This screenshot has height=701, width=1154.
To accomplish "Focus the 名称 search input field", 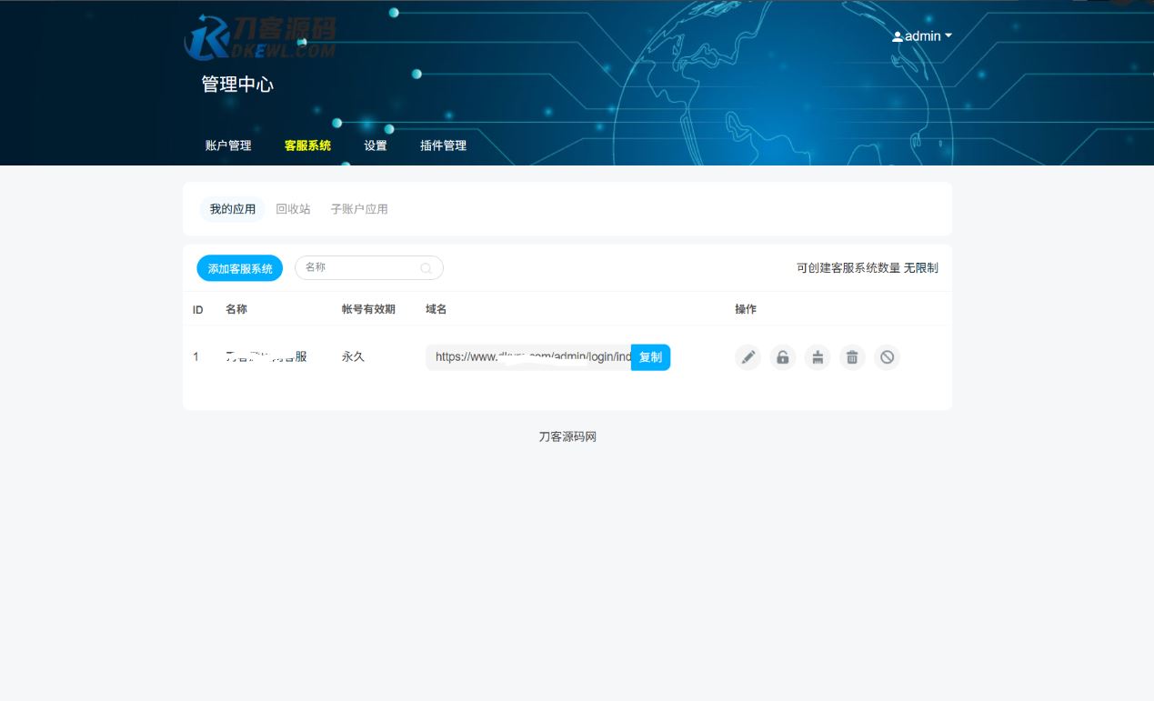I will [359, 268].
